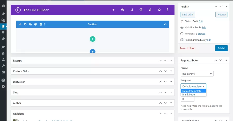Viewport: 233px width, 121px height.
Task: Open Pages icon in WordPress sidebar
Action: coord(3,27)
